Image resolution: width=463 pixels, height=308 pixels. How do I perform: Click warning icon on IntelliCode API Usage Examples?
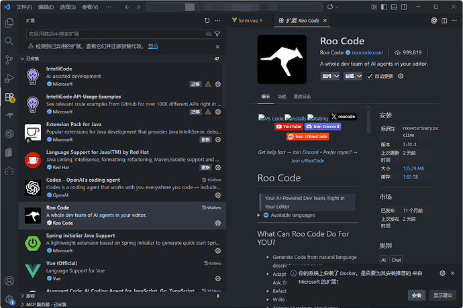pos(208,112)
